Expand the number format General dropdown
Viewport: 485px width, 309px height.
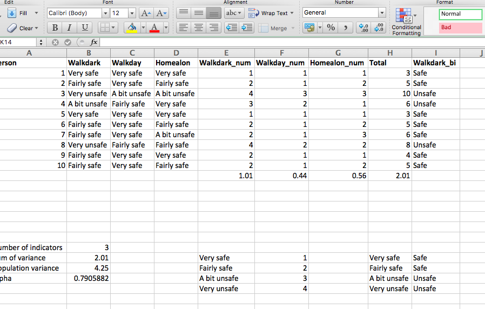click(382, 13)
